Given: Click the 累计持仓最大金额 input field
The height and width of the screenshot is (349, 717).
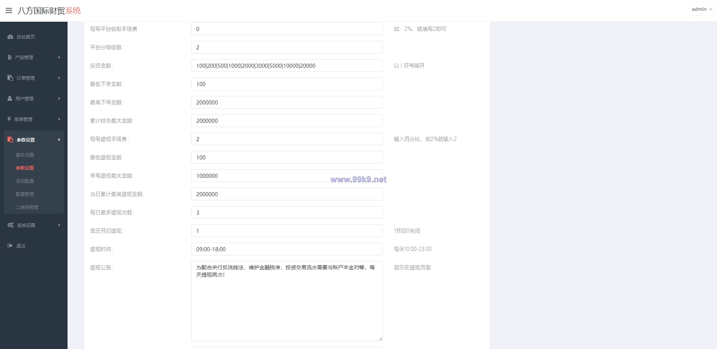Looking at the screenshot, I should click(x=287, y=121).
